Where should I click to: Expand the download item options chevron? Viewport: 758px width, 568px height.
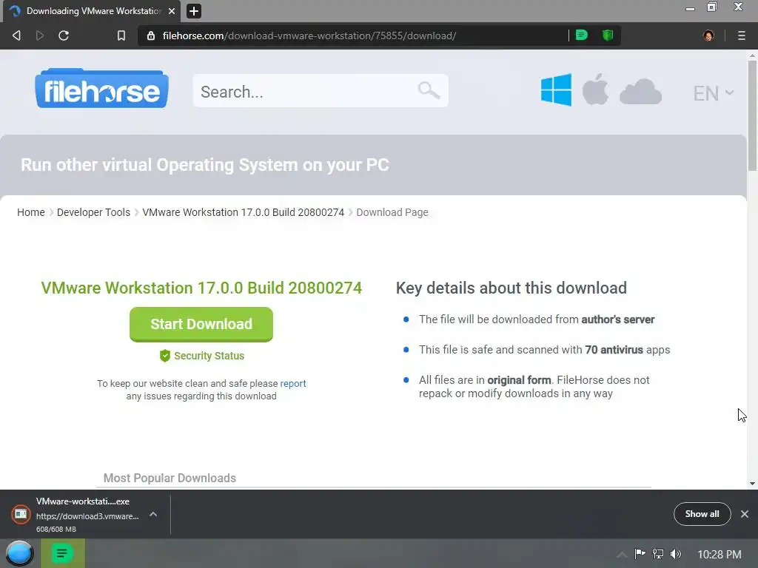(x=153, y=515)
